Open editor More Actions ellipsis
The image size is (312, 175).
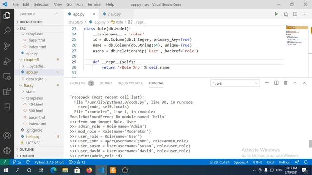click(x=304, y=14)
